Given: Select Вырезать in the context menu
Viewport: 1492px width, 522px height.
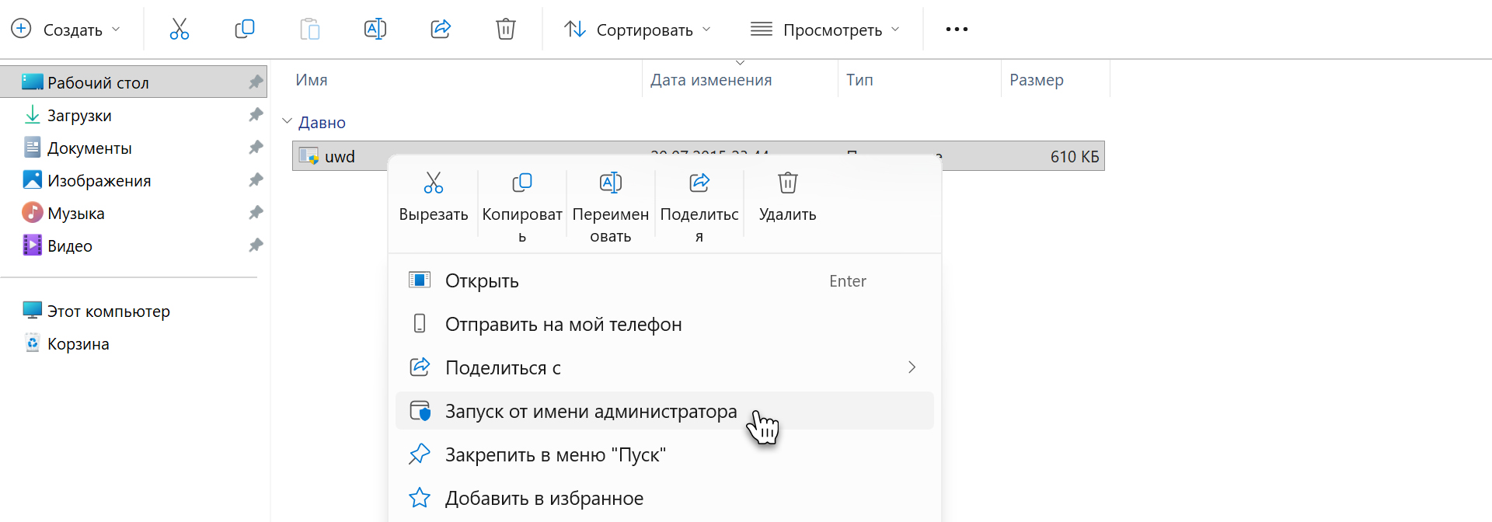Looking at the screenshot, I should pyautogui.click(x=434, y=197).
